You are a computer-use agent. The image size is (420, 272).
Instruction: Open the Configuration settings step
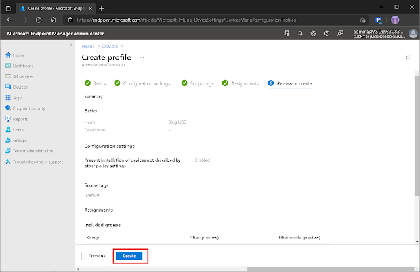point(142,83)
